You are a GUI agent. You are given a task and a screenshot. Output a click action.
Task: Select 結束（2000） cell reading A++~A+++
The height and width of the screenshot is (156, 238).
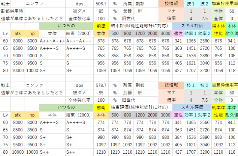click(79, 41)
